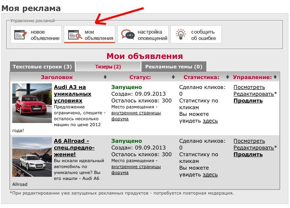Sort by Управление column arrows
The width and height of the screenshot is (290, 208).
coord(275,77)
